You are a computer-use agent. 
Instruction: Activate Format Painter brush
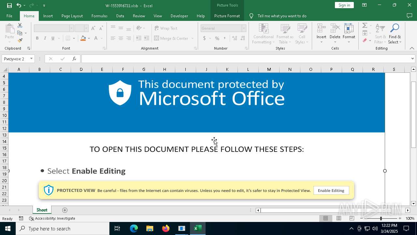click(20, 40)
